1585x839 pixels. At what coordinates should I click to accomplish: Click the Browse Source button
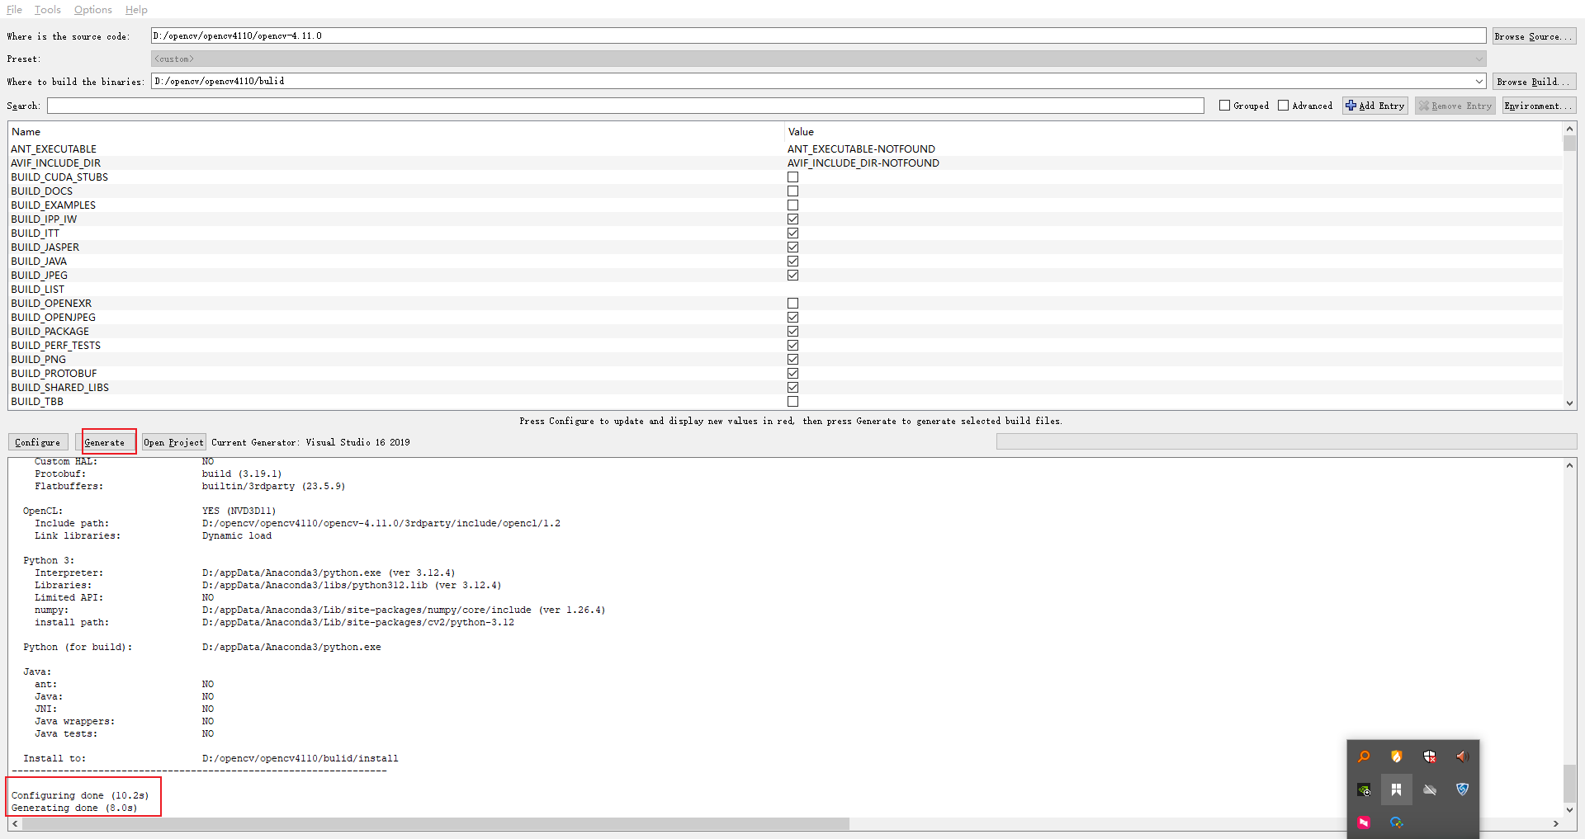pos(1533,35)
